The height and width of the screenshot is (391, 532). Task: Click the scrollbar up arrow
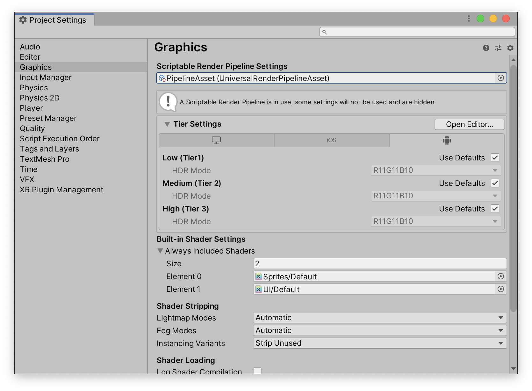click(513, 60)
